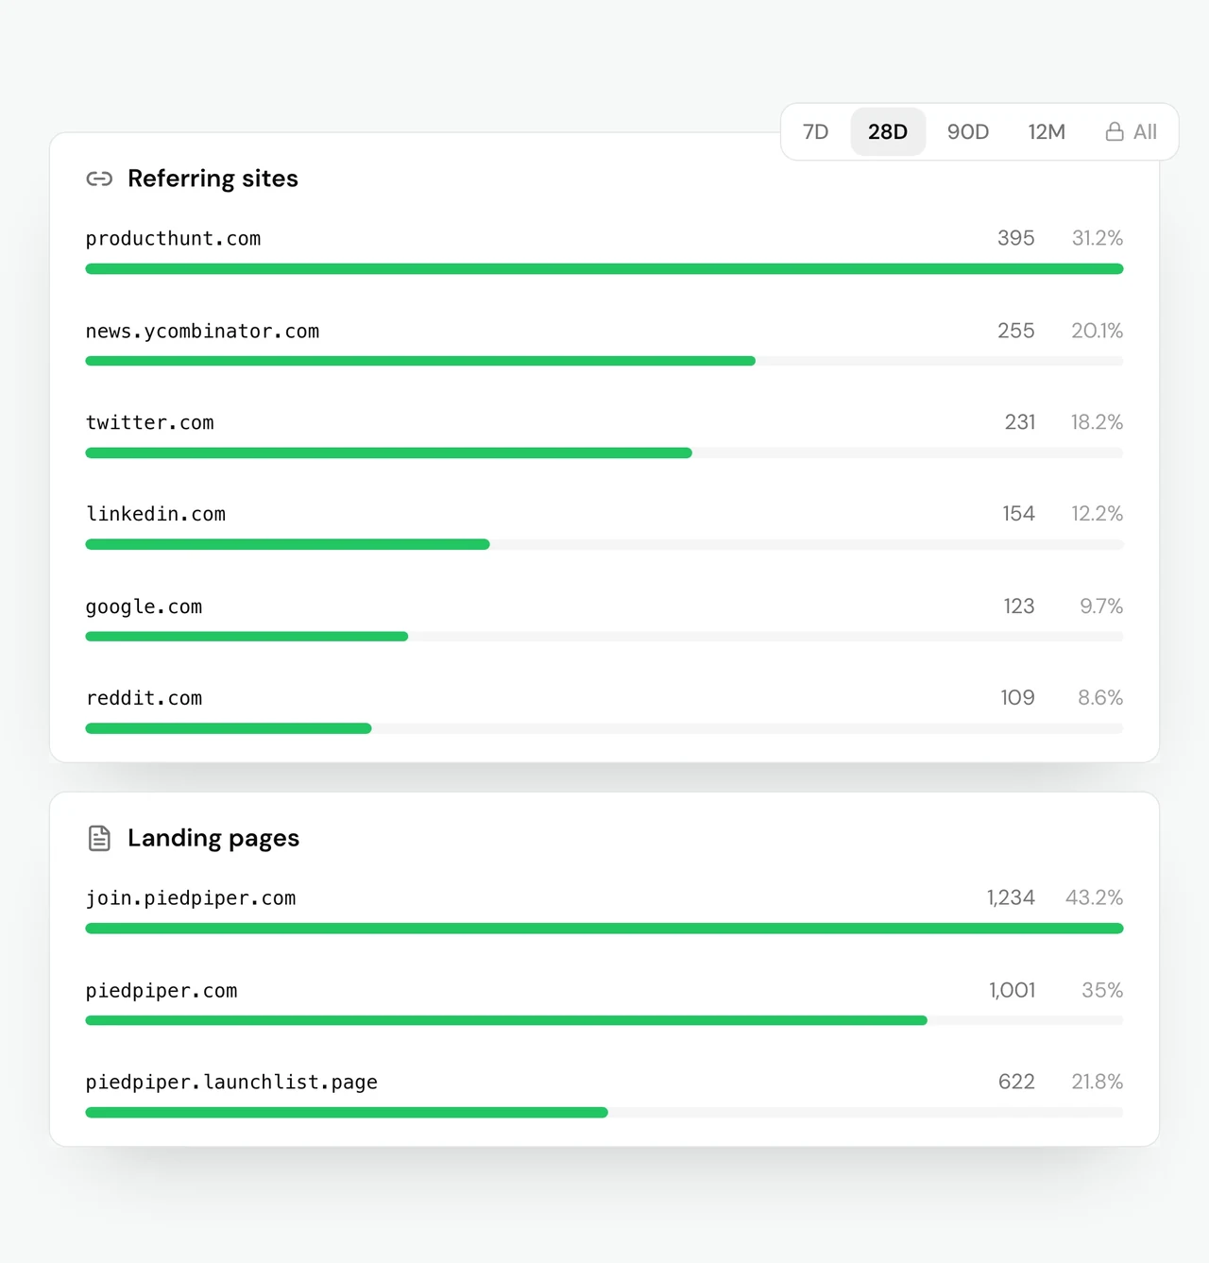Select the 28D time range
The image size is (1209, 1263).
(x=888, y=131)
